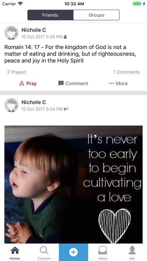The width and height of the screenshot is (147, 261).
Task: Open Nichole C name on first post
Action: pyautogui.click(x=34, y=30)
